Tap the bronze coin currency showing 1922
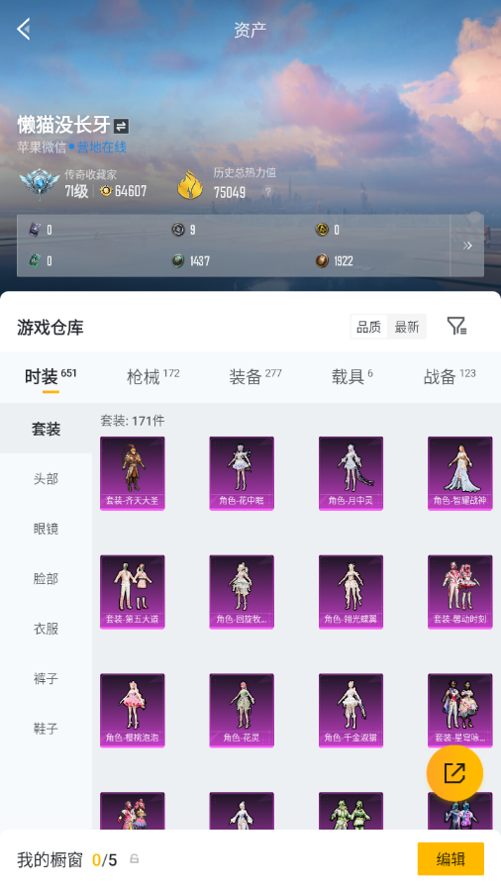The height and width of the screenshot is (888, 501). click(x=322, y=260)
